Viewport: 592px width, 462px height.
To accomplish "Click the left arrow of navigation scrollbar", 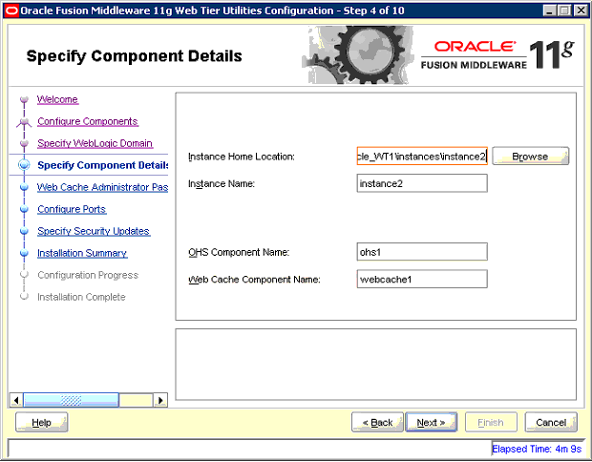I will [x=16, y=400].
